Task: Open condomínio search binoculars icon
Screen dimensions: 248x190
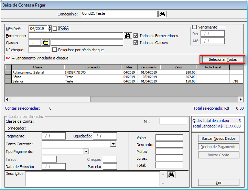Action: pyautogui.click(x=162, y=14)
